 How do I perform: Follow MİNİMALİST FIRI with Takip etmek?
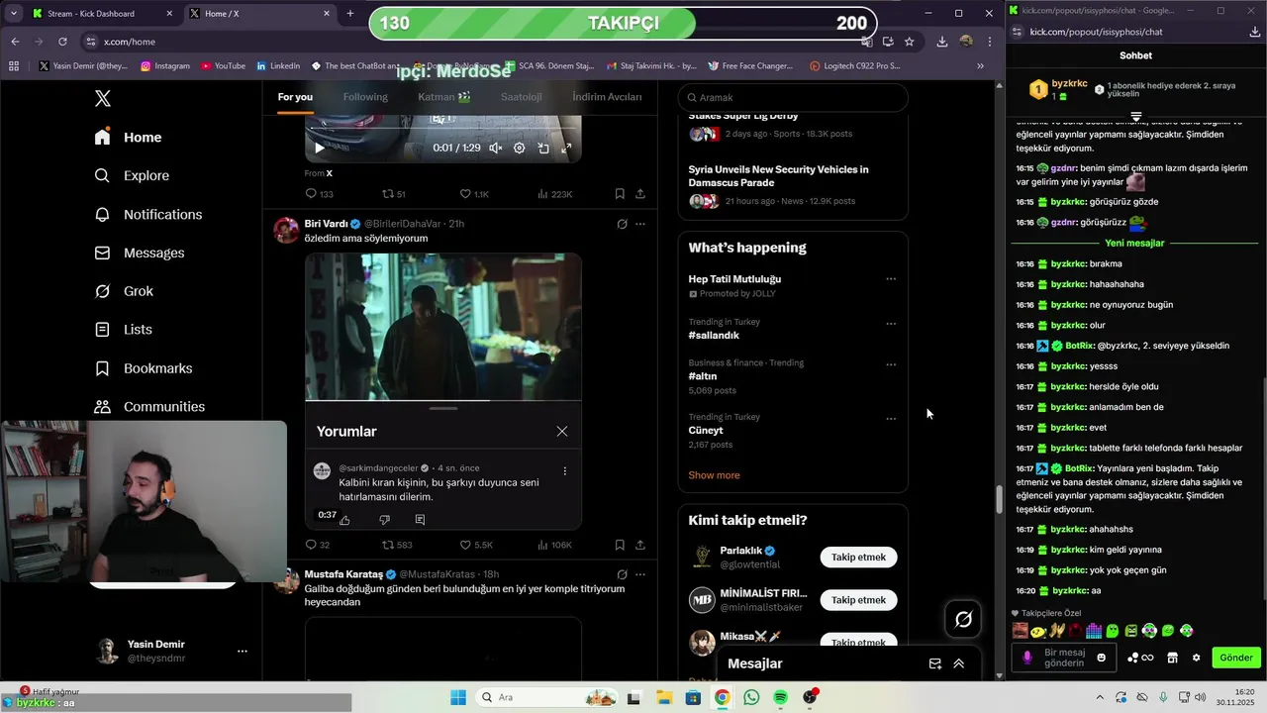858,600
